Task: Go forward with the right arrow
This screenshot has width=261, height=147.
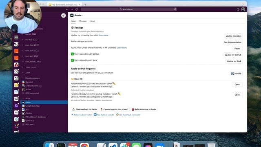Action: click(x=72, y=9)
